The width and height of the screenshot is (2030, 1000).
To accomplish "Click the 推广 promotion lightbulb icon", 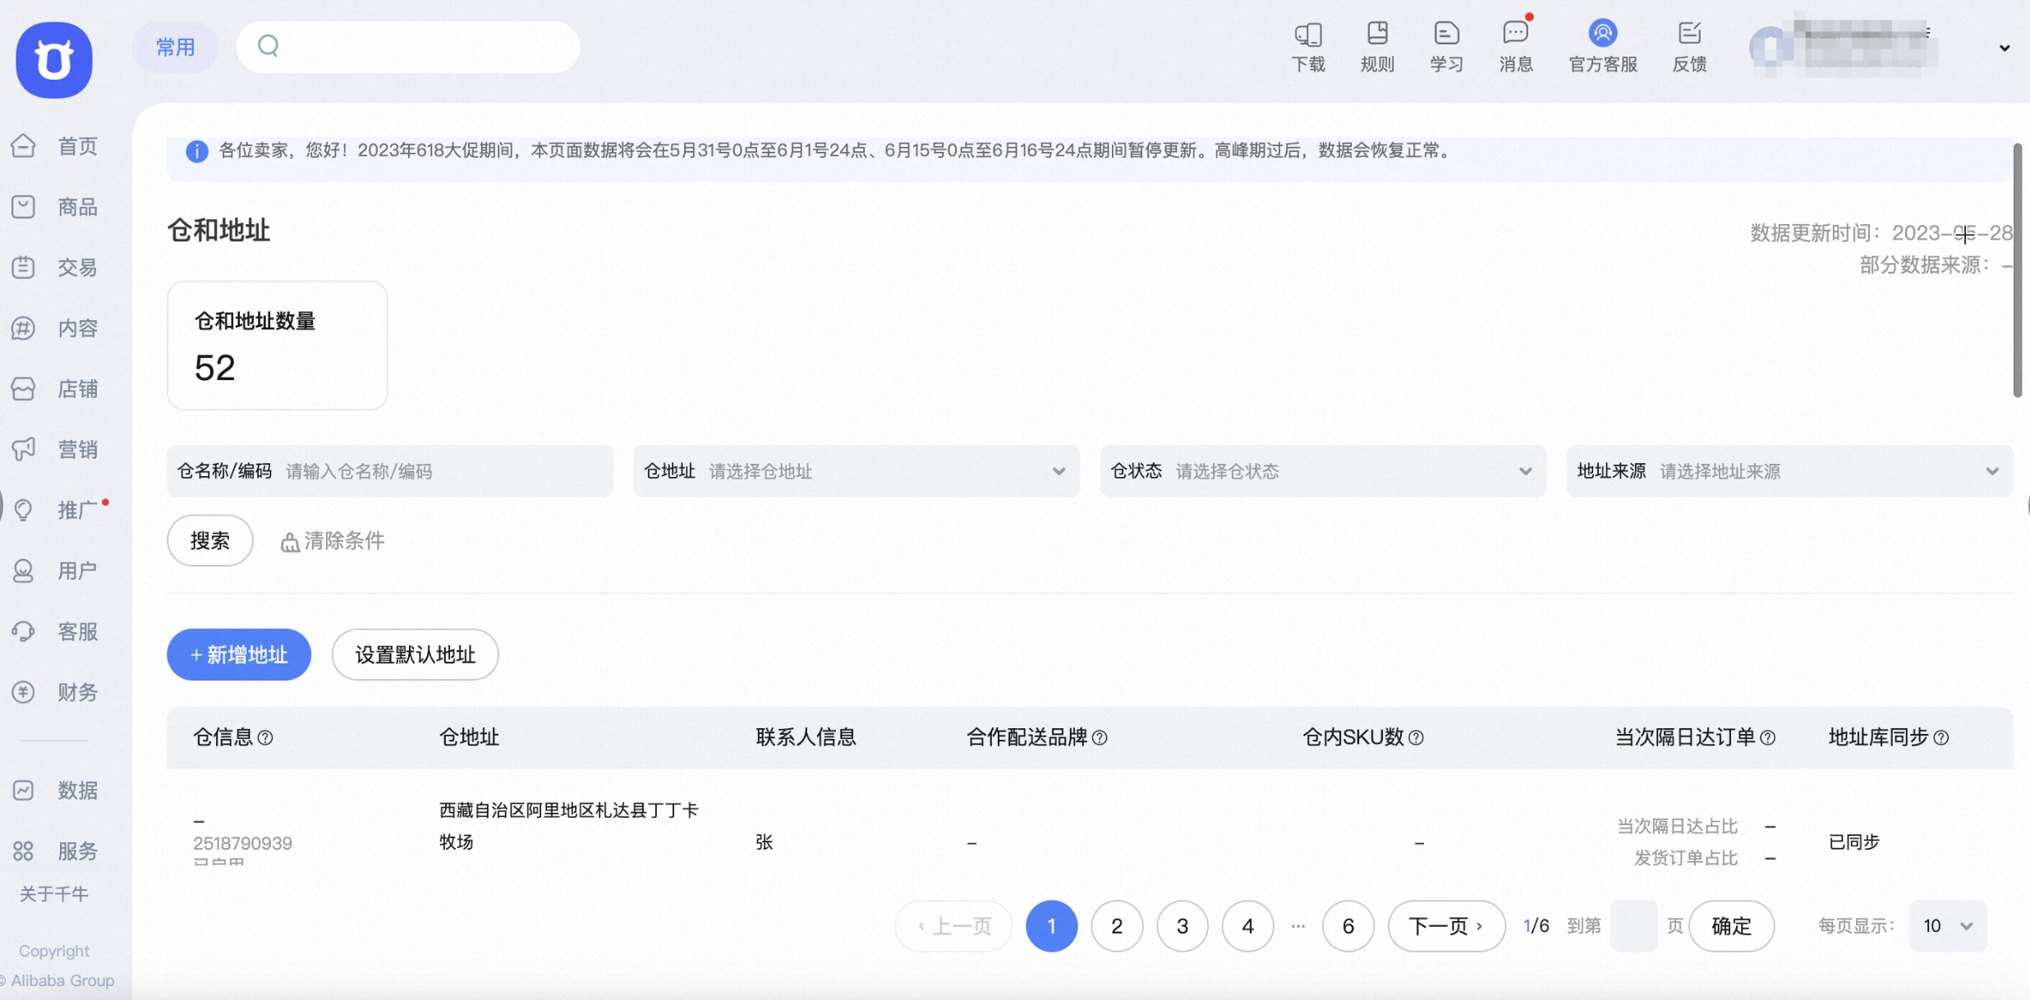I will 24,510.
